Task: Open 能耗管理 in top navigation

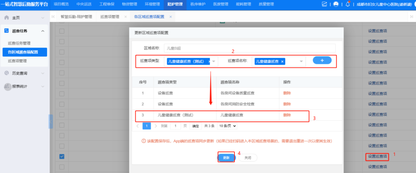Action: pos(243,4)
